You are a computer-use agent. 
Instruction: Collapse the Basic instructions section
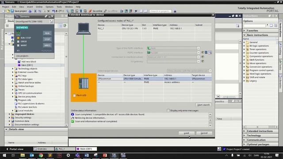pos(245,35)
